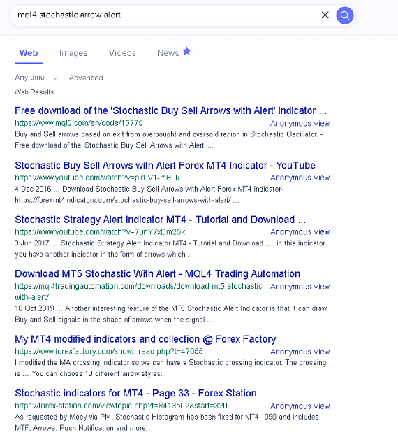Click the blue magnifier search button

345,15
